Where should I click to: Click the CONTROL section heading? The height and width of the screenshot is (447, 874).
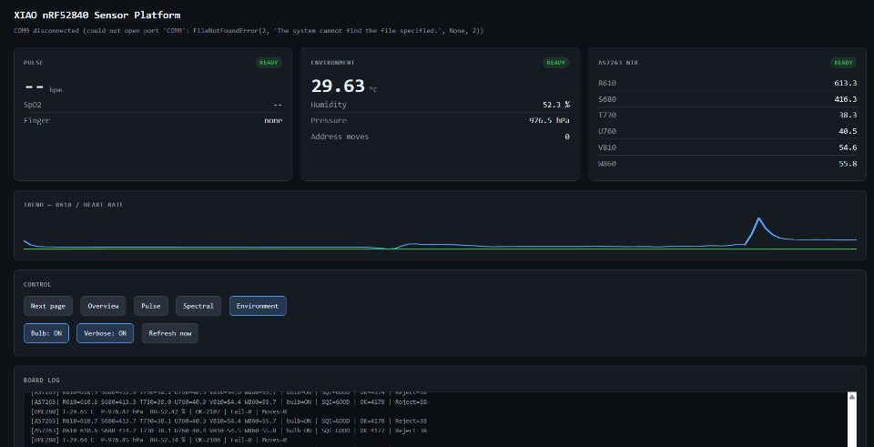(x=37, y=284)
